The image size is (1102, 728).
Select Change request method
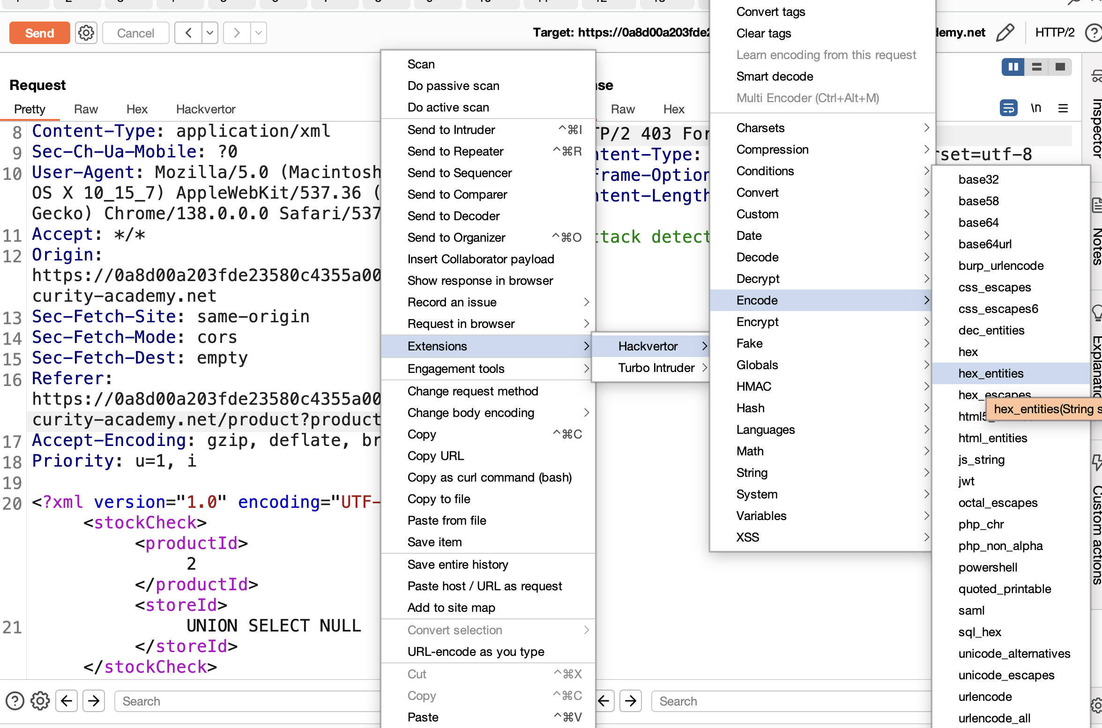(x=488, y=391)
